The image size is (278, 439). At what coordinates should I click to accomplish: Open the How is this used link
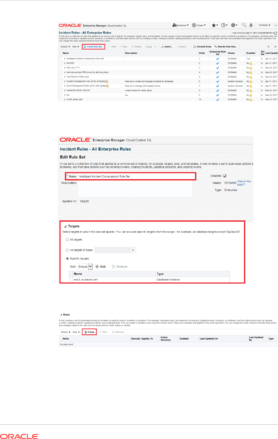244,183
